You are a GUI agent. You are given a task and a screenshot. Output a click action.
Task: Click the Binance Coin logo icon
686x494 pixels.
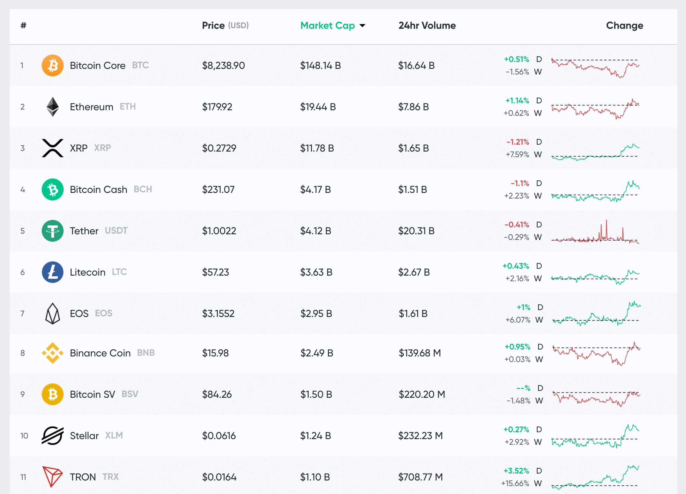click(x=53, y=353)
